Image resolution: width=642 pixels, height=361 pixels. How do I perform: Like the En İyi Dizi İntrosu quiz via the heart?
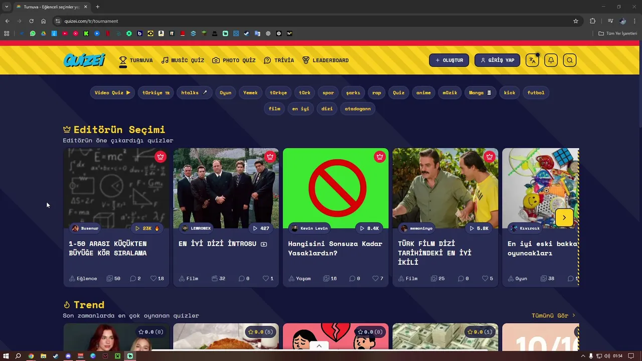point(266,278)
